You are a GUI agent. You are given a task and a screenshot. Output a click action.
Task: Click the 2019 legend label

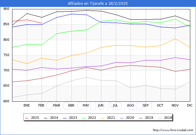point(149,118)
